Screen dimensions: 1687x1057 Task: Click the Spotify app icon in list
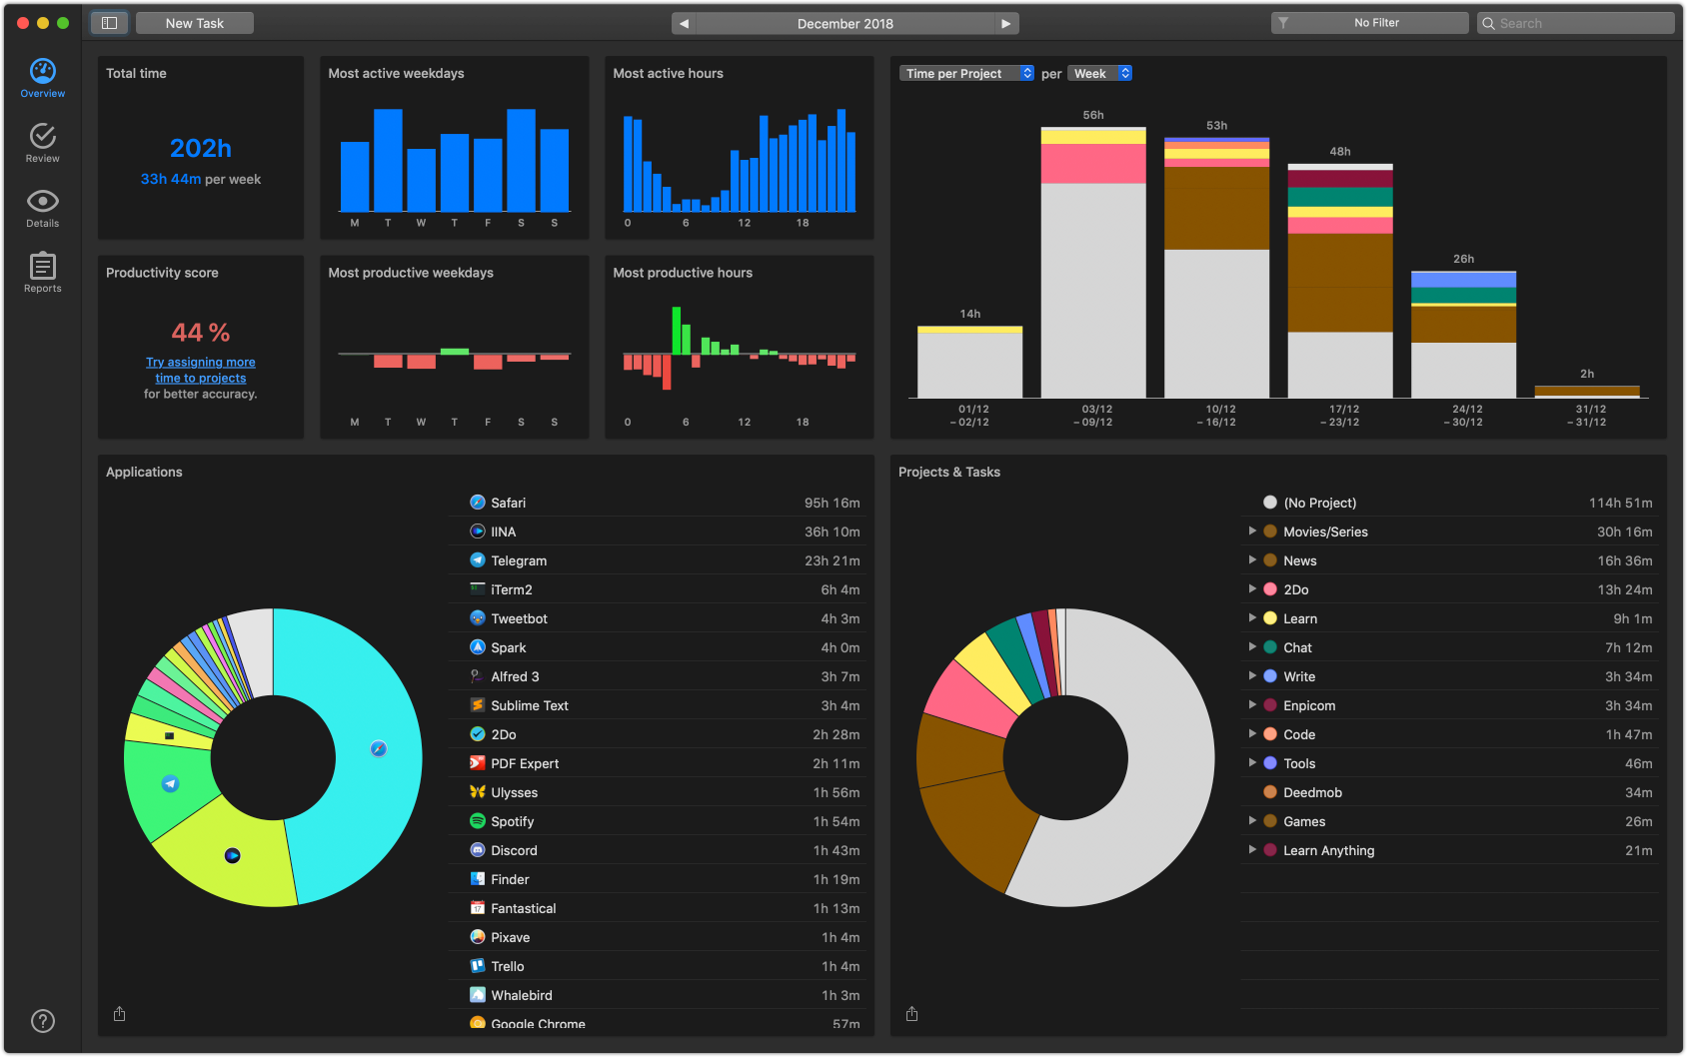tap(478, 821)
